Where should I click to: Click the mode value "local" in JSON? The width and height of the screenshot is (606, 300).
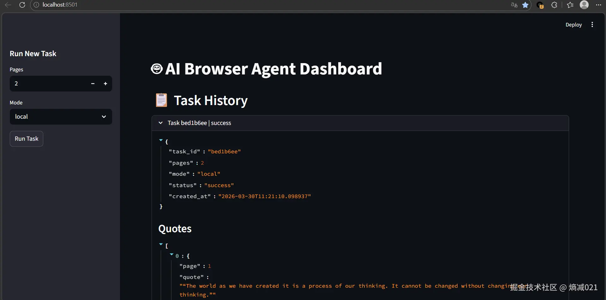point(209,174)
